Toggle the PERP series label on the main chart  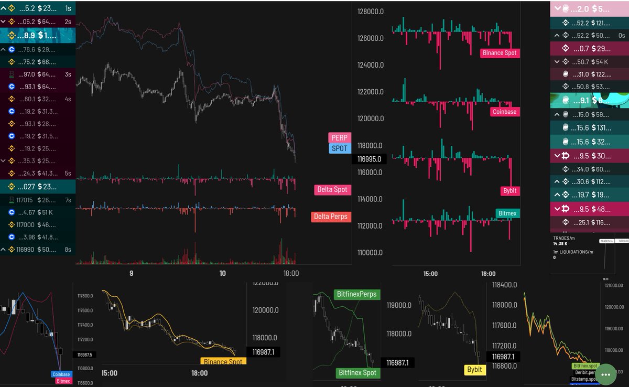click(x=339, y=137)
